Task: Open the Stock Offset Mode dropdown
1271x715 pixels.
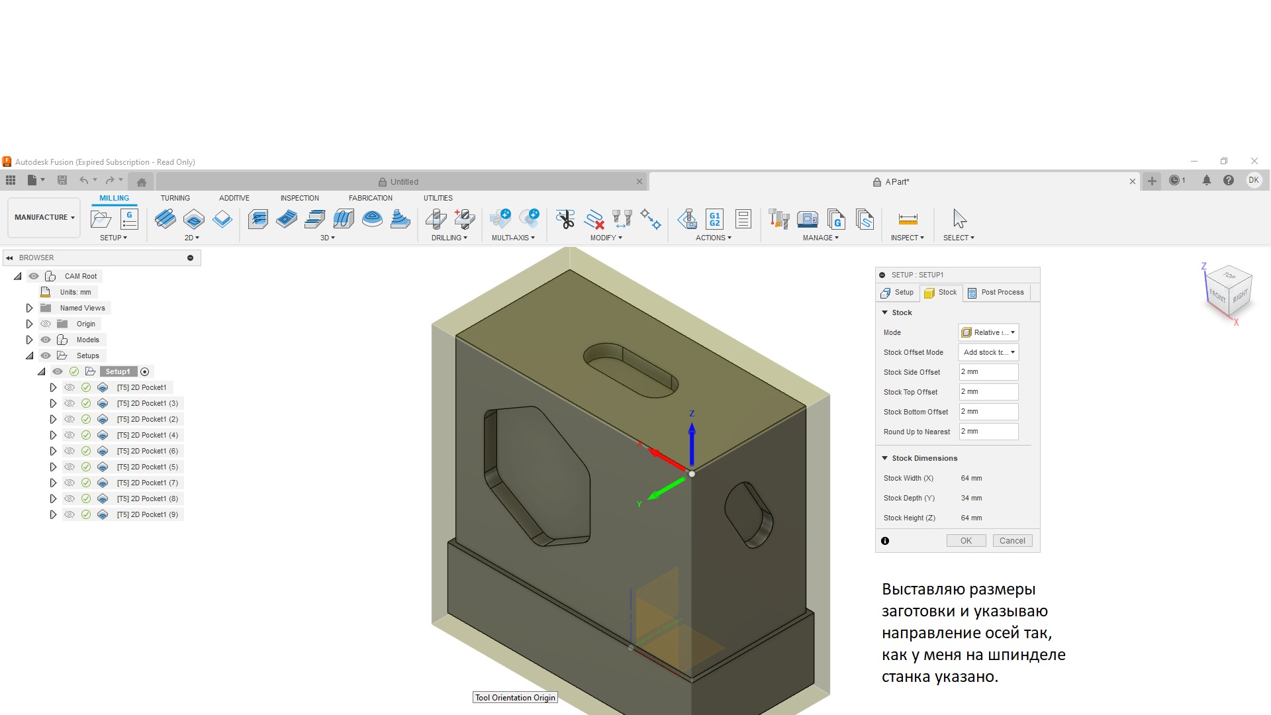Action: pos(988,352)
